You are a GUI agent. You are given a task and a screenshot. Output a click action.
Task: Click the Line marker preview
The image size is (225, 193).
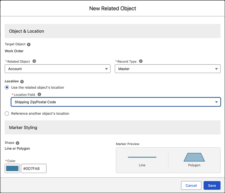[x=142, y=157]
